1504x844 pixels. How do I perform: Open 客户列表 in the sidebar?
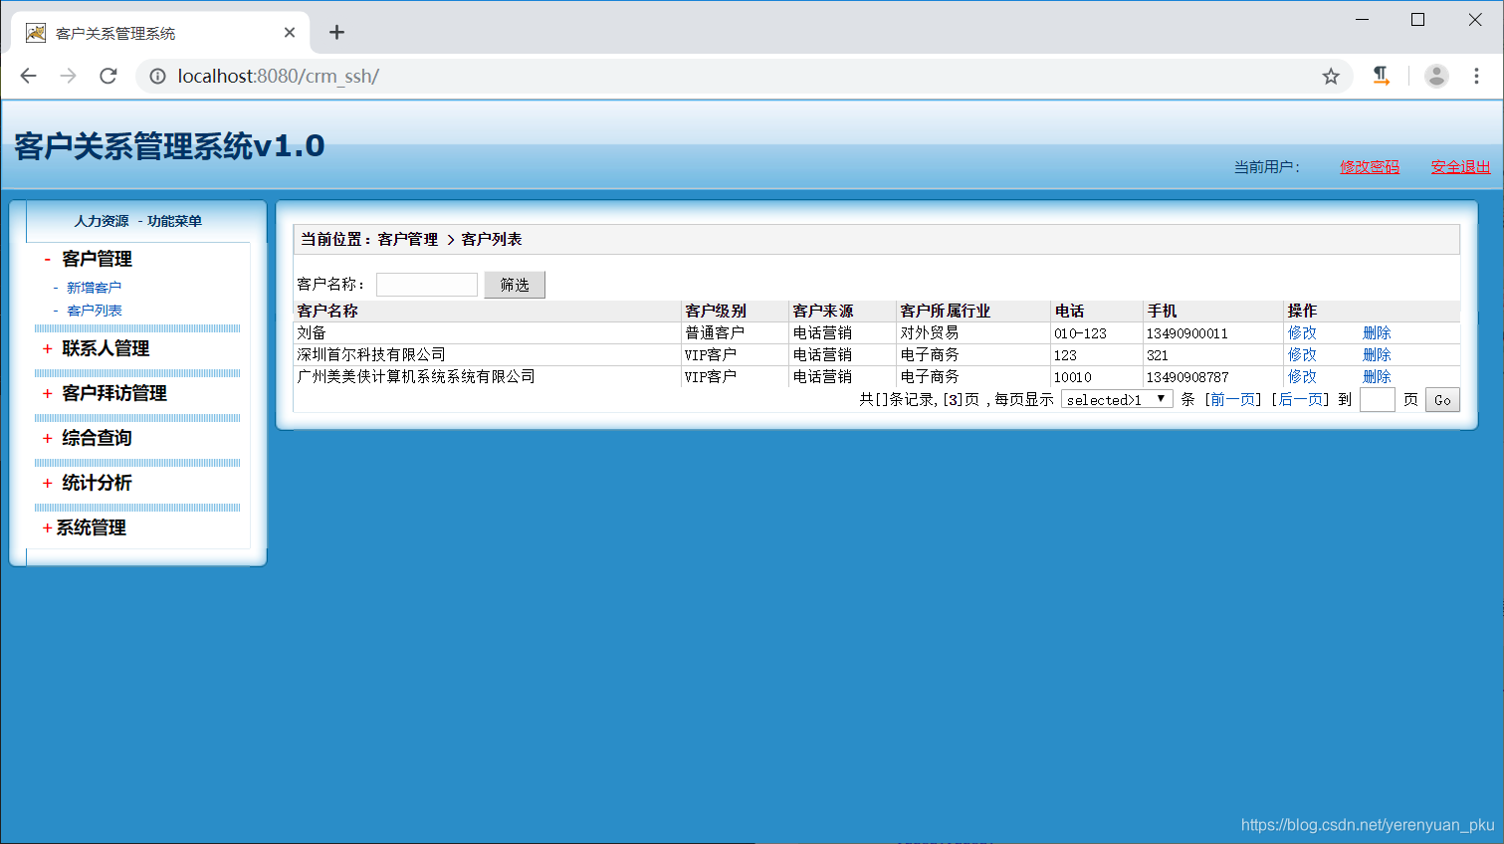(x=94, y=311)
